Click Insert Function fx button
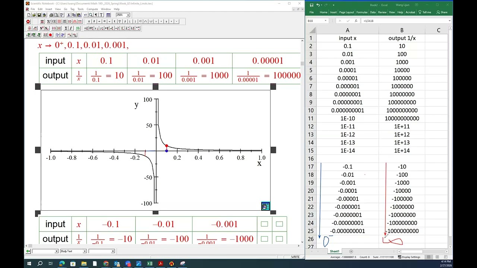Image resolution: width=477 pixels, height=268 pixels. [x=356, y=21]
